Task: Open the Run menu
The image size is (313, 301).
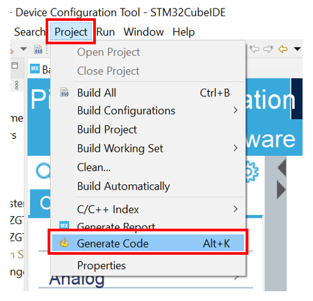Action: click(106, 32)
